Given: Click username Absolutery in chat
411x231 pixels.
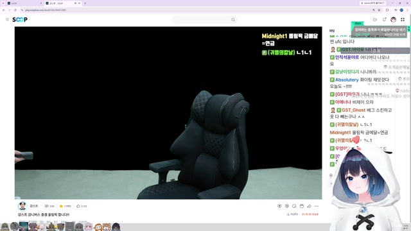Looking at the screenshot, I should point(347,80).
